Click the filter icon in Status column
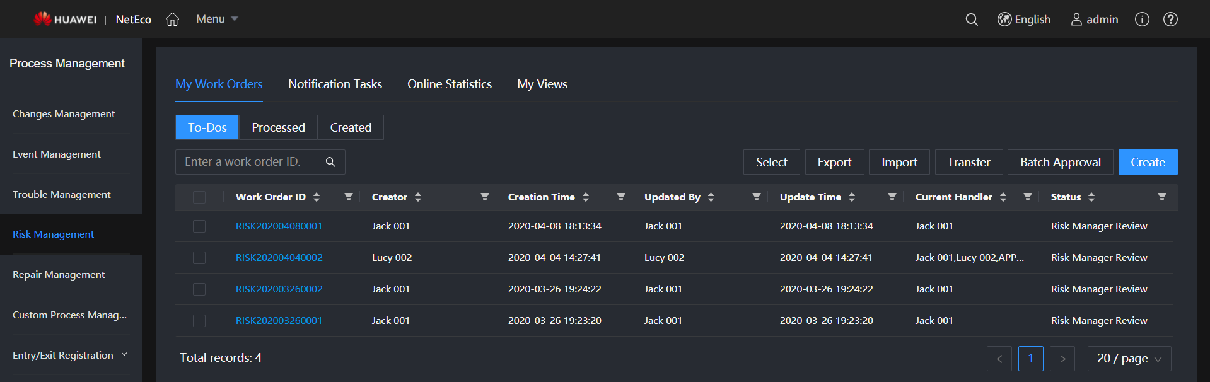1210x382 pixels. pyautogui.click(x=1161, y=197)
